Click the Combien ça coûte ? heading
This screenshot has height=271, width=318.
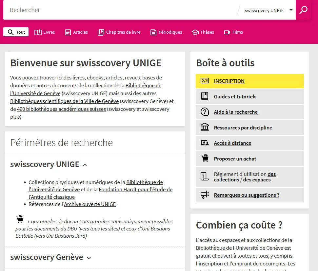(239, 225)
